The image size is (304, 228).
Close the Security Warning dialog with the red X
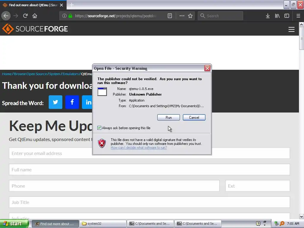(207, 68)
